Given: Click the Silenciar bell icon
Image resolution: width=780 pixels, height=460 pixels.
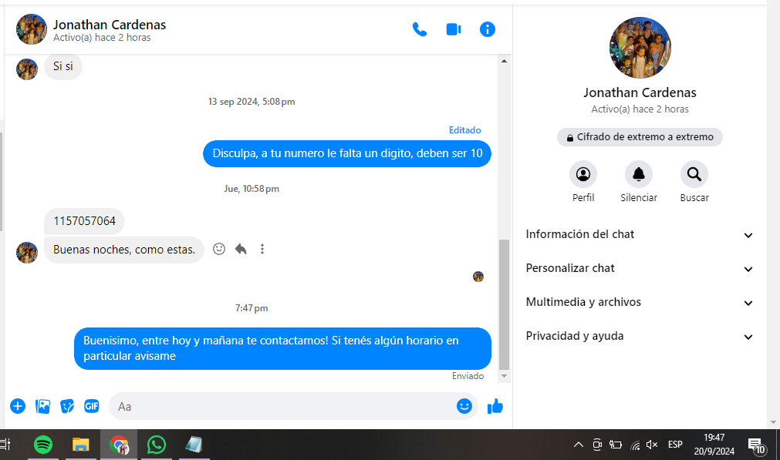Looking at the screenshot, I should click(639, 175).
